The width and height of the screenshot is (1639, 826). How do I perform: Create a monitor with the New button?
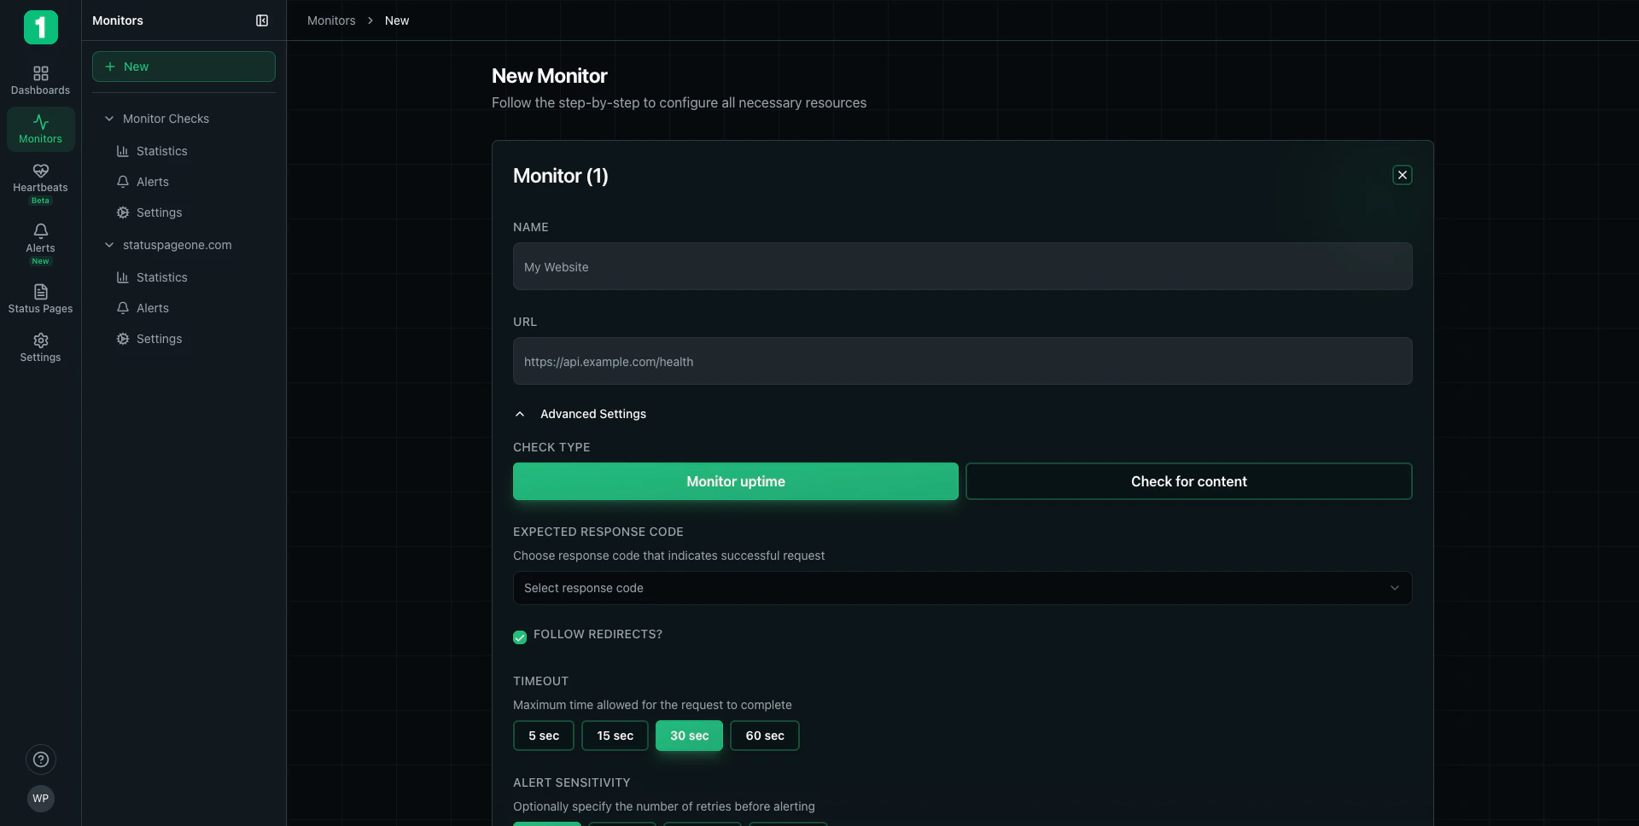tap(183, 67)
